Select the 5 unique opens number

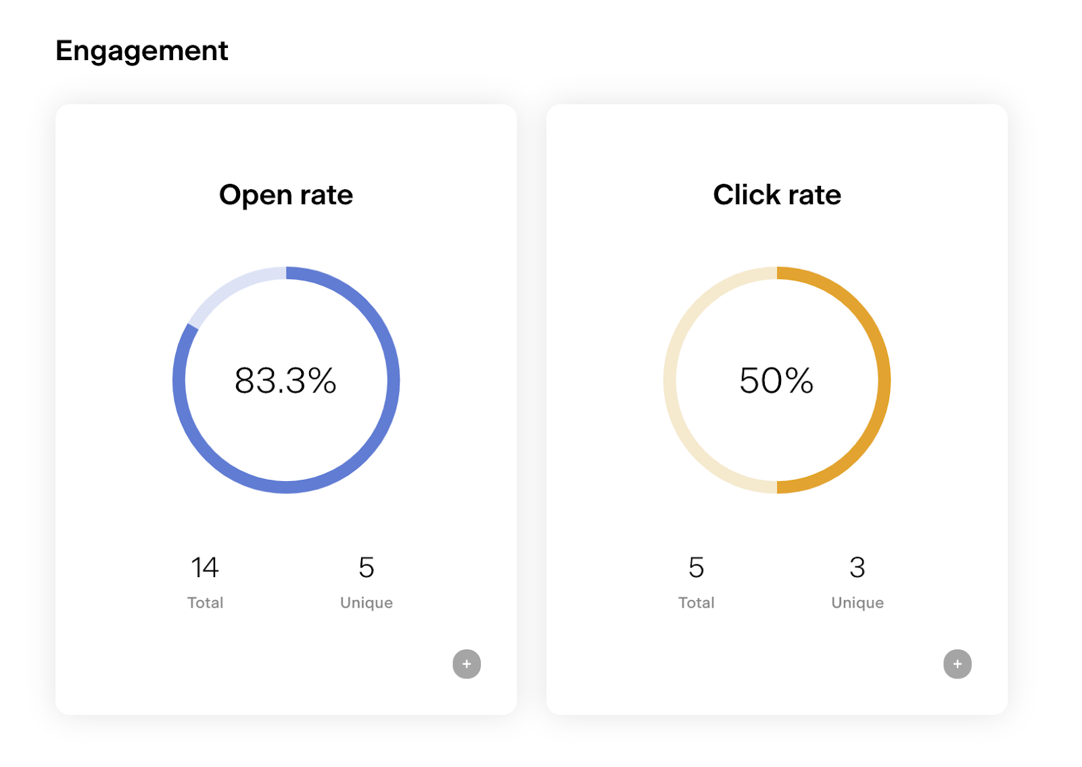tap(367, 568)
